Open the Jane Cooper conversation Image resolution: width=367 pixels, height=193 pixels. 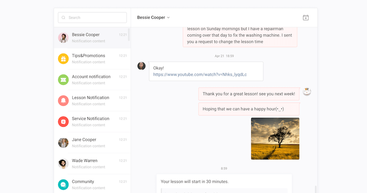click(x=92, y=142)
